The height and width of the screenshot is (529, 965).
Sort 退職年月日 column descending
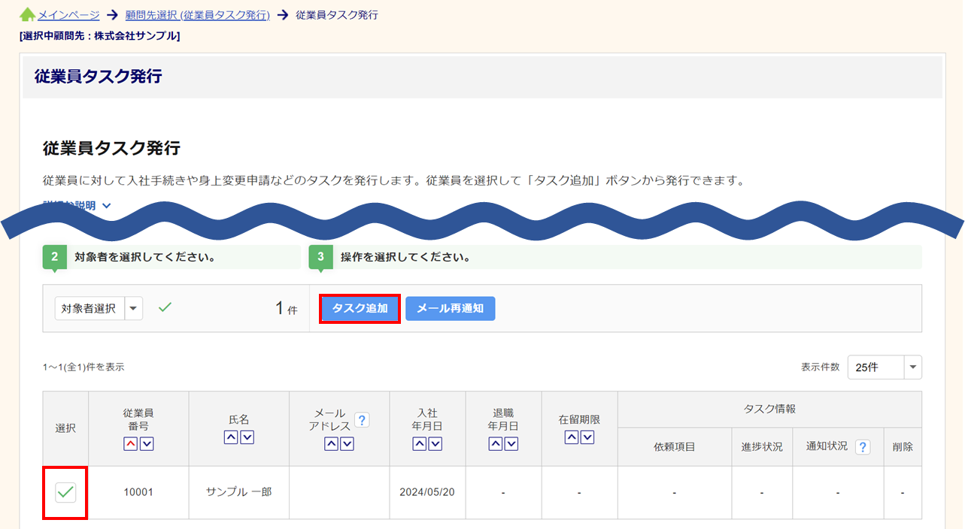click(511, 444)
